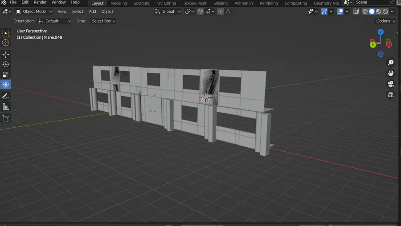401x226 pixels.
Task: Click the Y axis on navigation gizmo
Action: [x=373, y=45]
